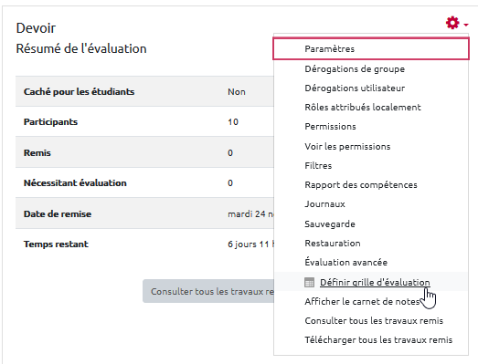Select Consulter tous les travaux remis menu item
The height and width of the screenshot is (364, 478).
point(374,321)
